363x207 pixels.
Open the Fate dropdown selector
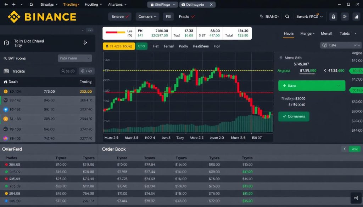[x=341, y=45]
